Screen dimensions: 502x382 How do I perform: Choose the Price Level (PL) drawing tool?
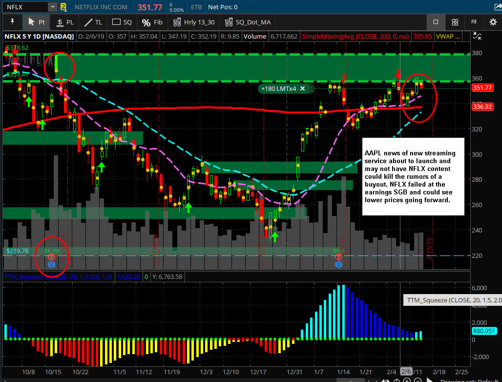(x=64, y=22)
